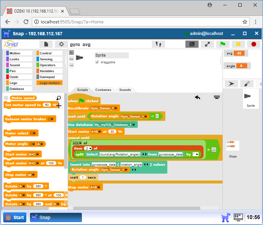The image size is (263, 225).
Task: Search blocks with the magnifier icon
Action: point(59,98)
